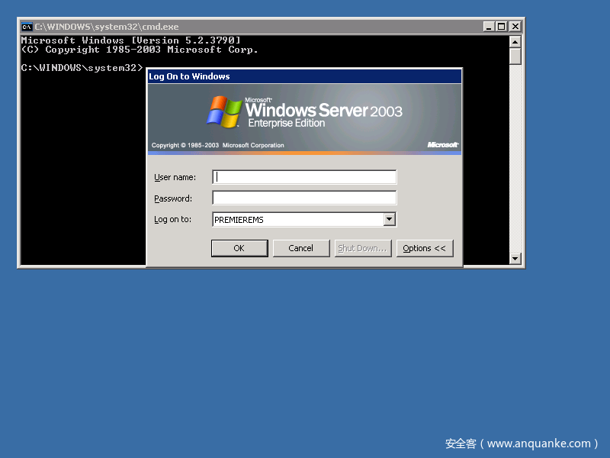Click the User name input field

tap(304, 177)
